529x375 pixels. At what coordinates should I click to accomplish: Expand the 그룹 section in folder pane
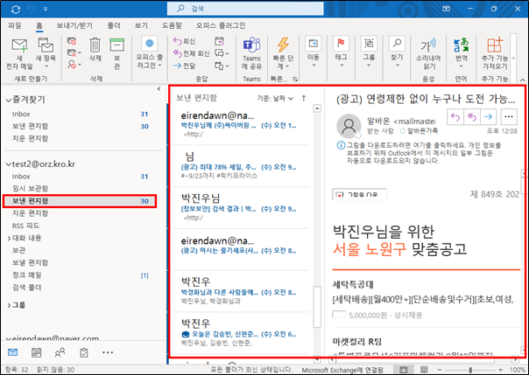pos(9,305)
